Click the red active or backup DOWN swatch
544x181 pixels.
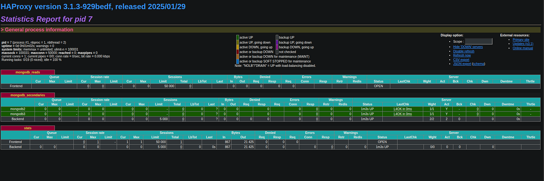click(237, 52)
